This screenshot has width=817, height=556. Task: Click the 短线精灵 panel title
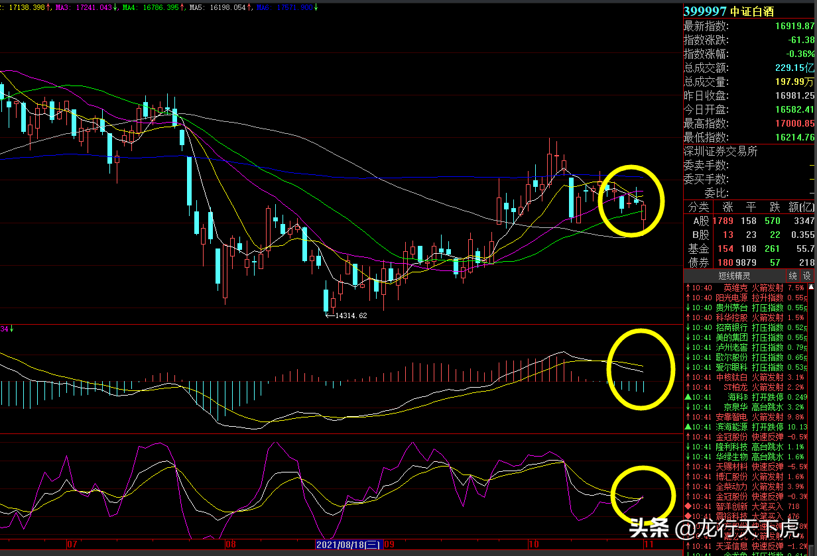pos(734,276)
